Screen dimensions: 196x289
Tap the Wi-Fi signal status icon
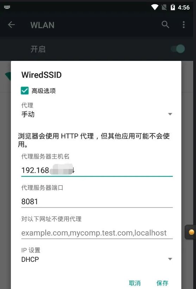pos(155,7)
